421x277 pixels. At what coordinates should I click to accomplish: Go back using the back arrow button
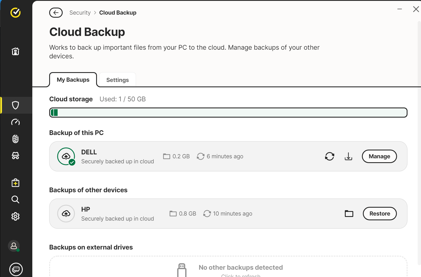[56, 13]
